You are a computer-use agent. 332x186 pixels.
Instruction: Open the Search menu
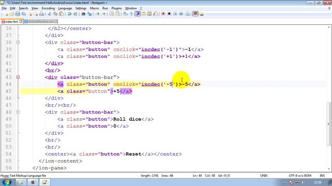click(23, 8)
